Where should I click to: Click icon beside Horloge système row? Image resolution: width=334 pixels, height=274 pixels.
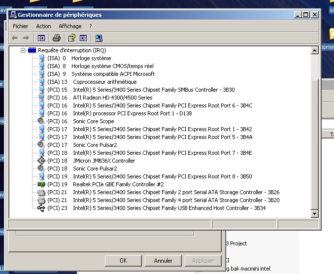coord(42,58)
